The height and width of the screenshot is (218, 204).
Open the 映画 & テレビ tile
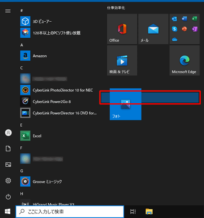coord(122,60)
